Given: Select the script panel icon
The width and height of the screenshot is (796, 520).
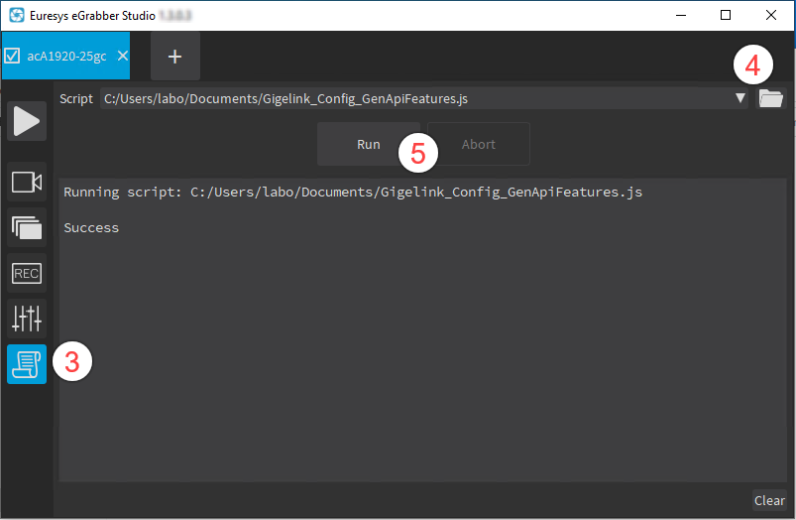Looking at the screenshot, I should 27,364.
